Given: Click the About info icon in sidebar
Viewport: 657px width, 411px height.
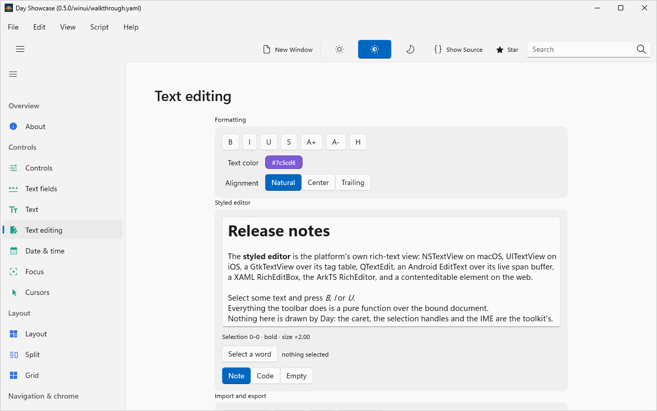Looking at the screenshot, I should pyautogui.click(x=13, y=126).
